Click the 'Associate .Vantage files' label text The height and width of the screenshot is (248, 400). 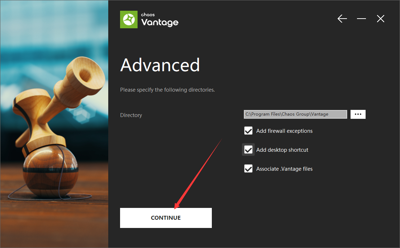click(x=284, y=169)
